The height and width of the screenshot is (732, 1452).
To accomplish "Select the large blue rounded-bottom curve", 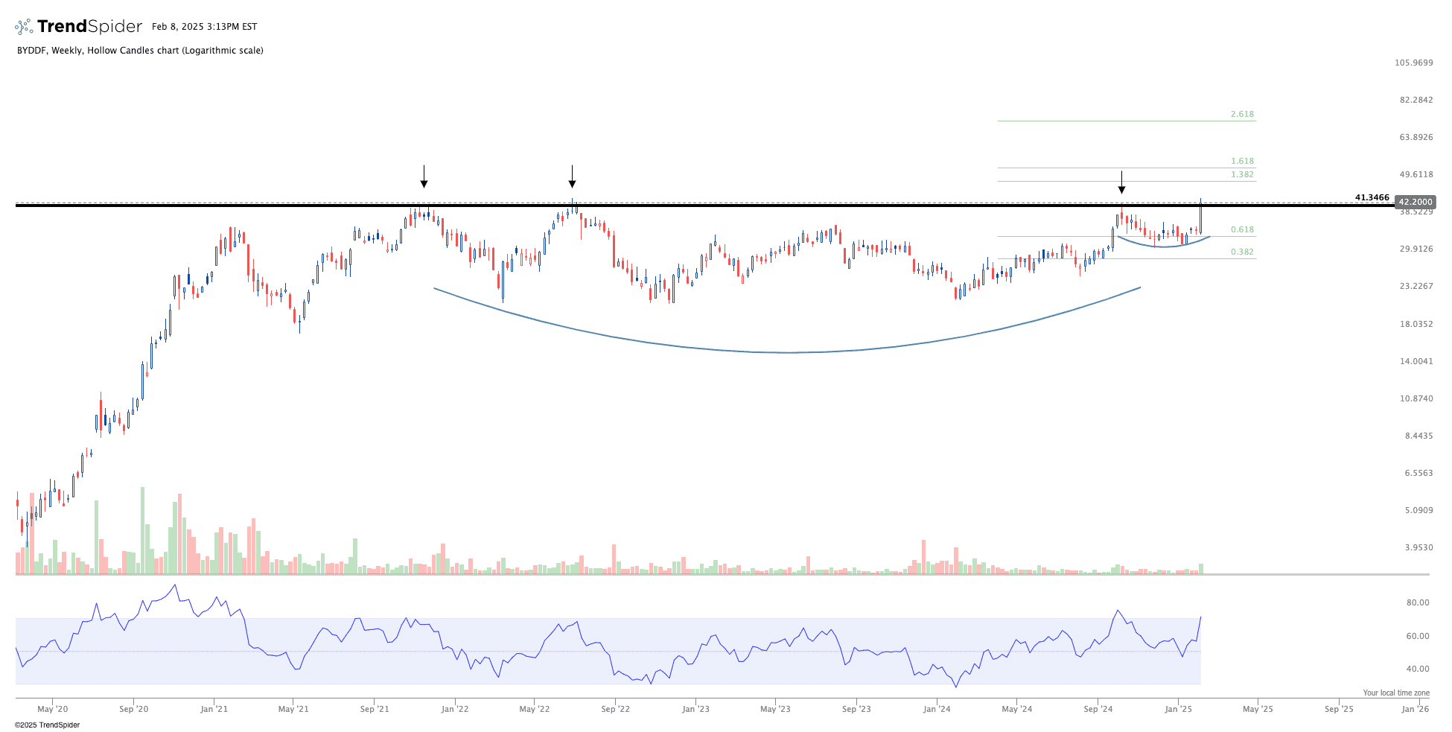I will [788, 352].
